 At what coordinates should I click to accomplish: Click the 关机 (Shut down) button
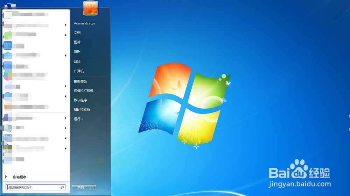coord(81,187)
